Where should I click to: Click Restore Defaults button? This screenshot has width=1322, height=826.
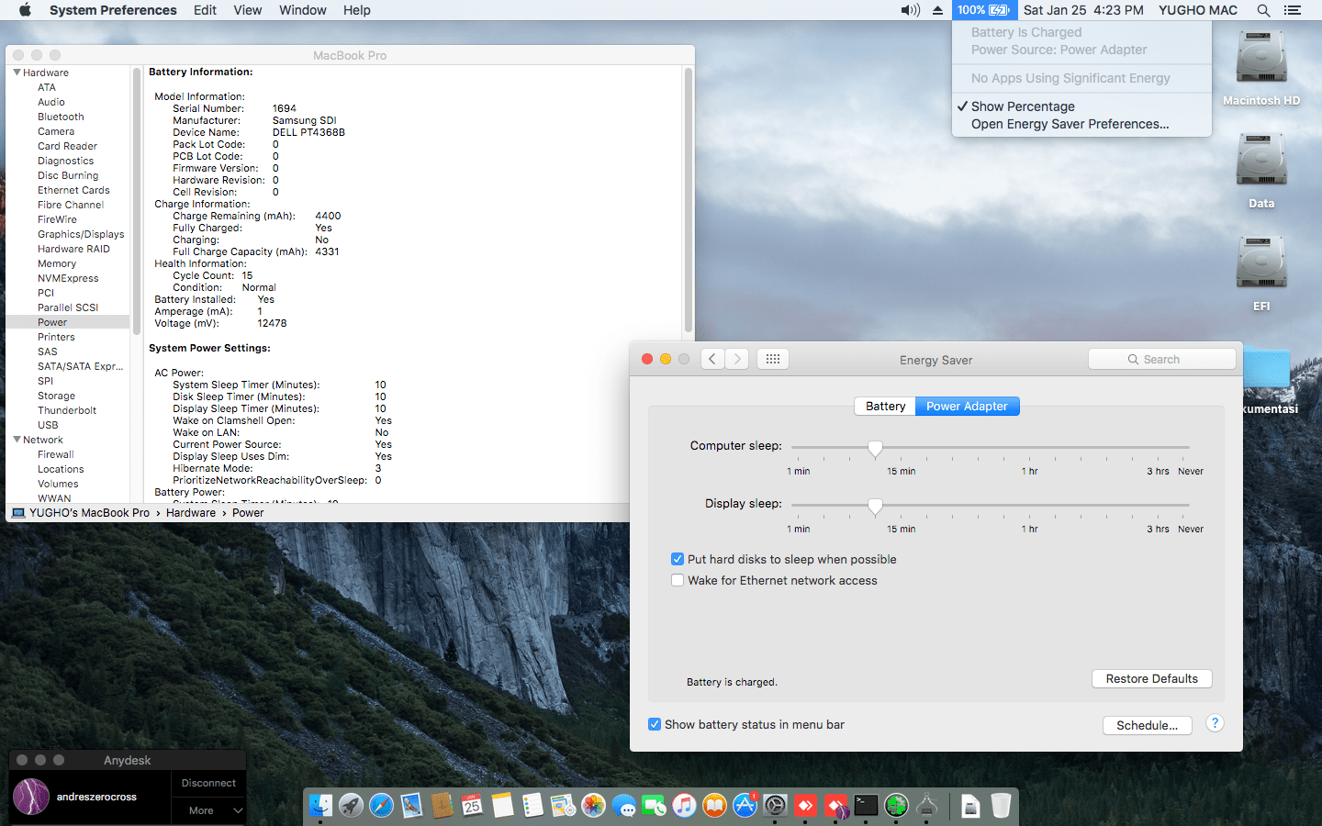(1152, 678)
